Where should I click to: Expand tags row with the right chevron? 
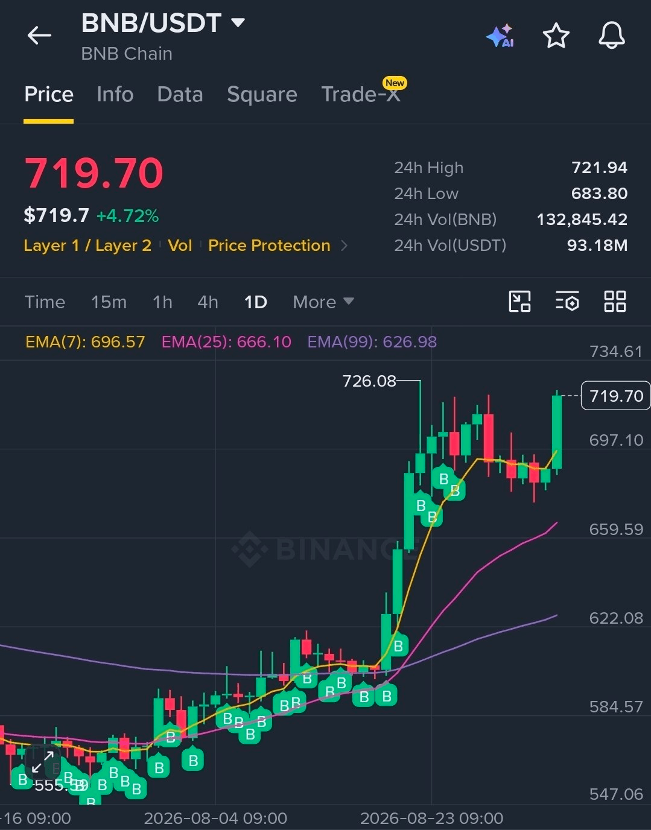click(x=345, y=246)
